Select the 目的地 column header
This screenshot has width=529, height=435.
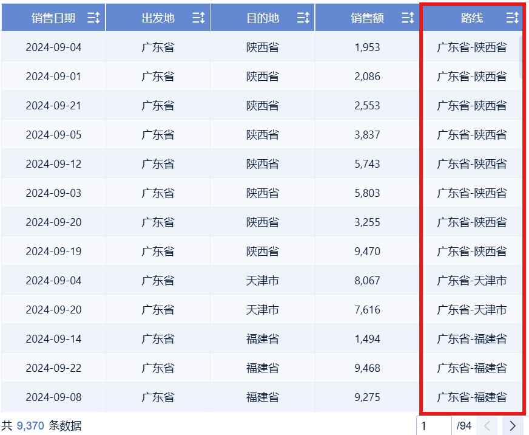click(263, 18)
